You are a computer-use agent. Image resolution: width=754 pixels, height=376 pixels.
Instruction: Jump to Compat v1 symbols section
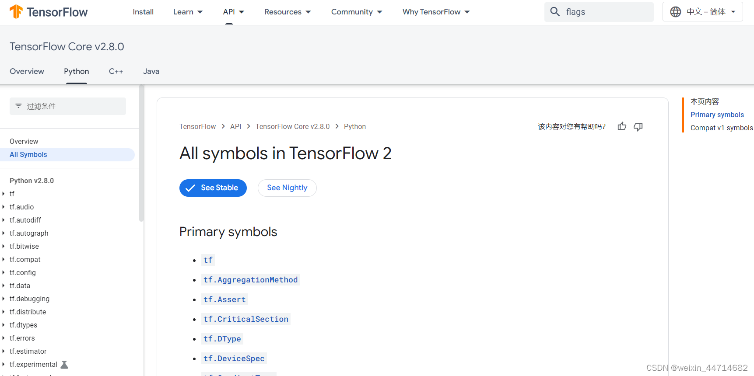click(722, 128)
